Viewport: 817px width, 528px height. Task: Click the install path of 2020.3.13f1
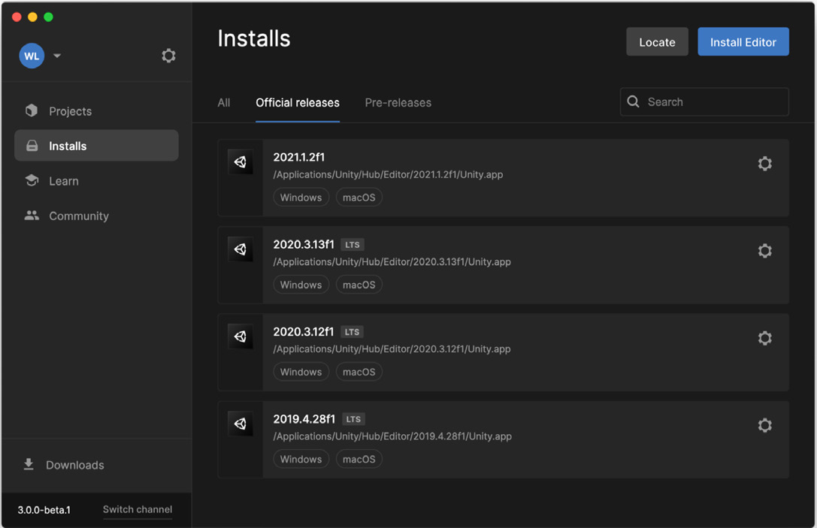click(392, 262)
